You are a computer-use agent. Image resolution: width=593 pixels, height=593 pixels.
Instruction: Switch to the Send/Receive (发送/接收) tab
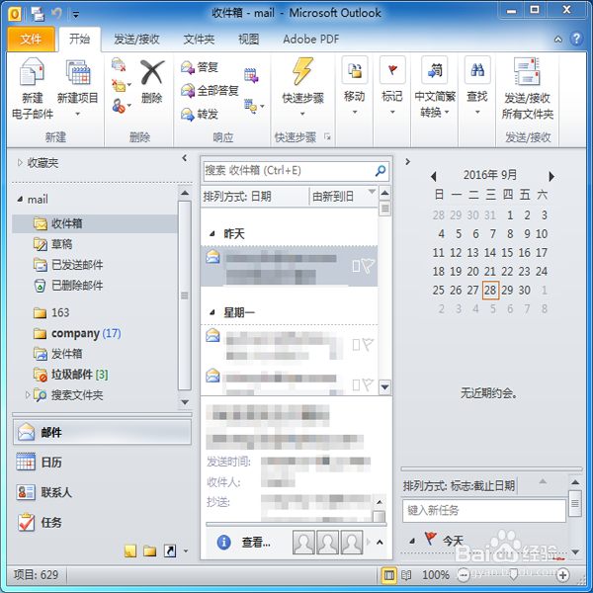(x=136, y=39)
